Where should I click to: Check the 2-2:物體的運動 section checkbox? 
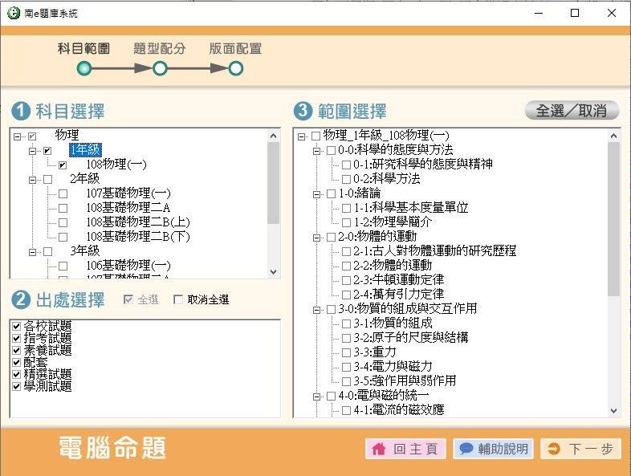346,266
